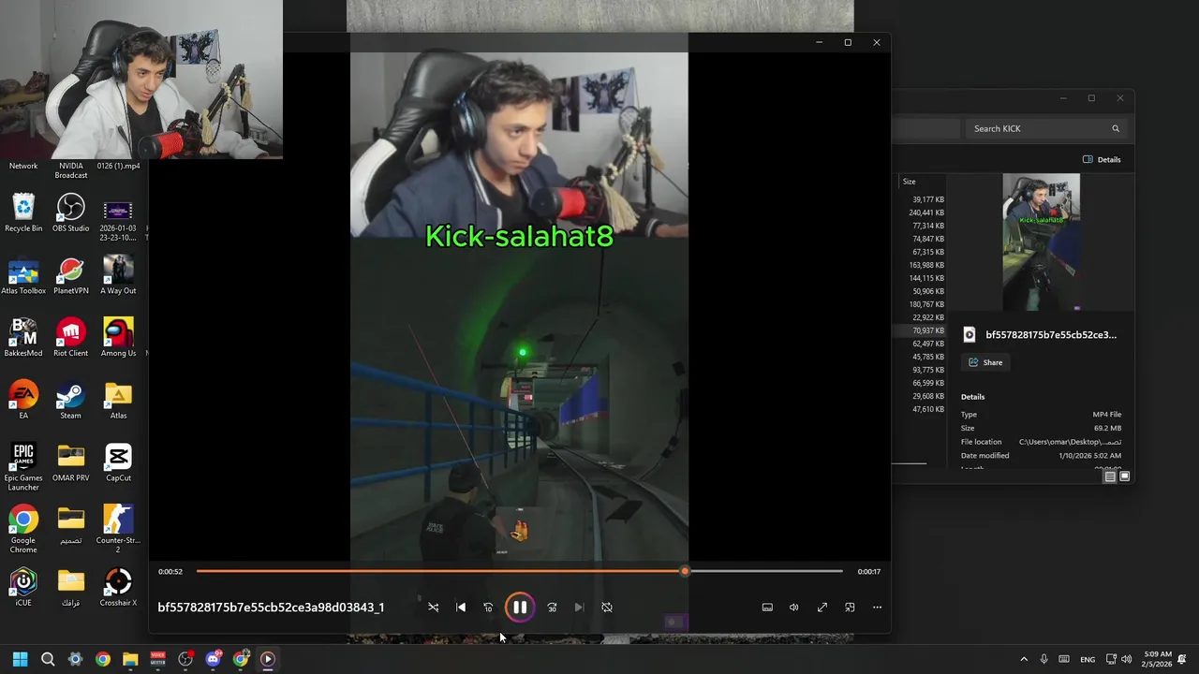Open the PlanetVPN desktop shortcut
Screen dimensions: 1199x674
pos(70,275)
